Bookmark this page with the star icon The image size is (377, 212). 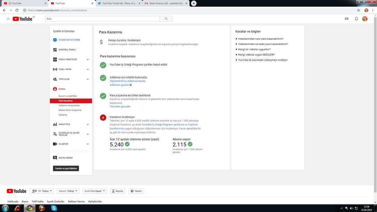tap(358, 10)
